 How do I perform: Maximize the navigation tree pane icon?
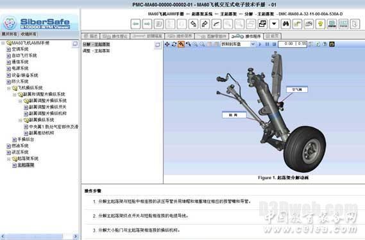click(x=75, y=44)
